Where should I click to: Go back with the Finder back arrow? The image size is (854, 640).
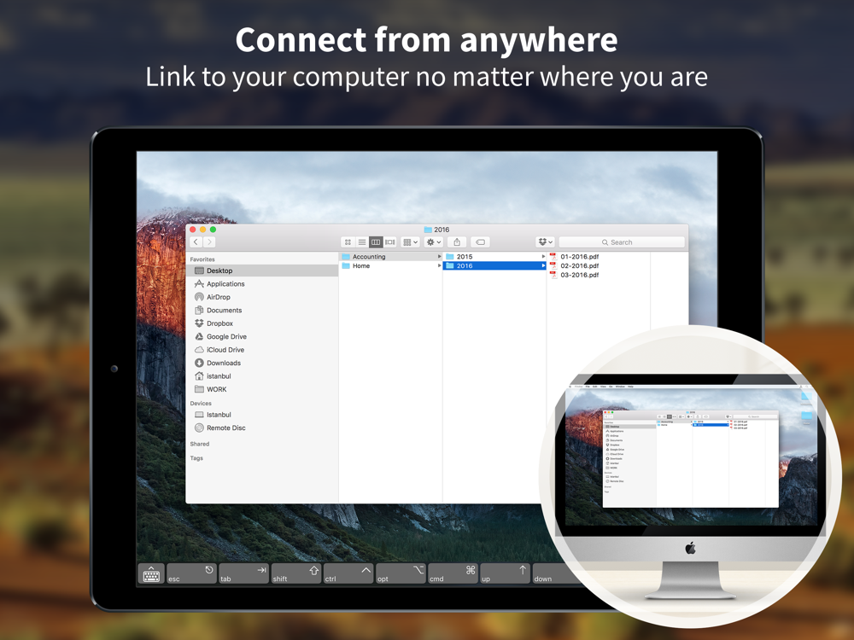196,242
